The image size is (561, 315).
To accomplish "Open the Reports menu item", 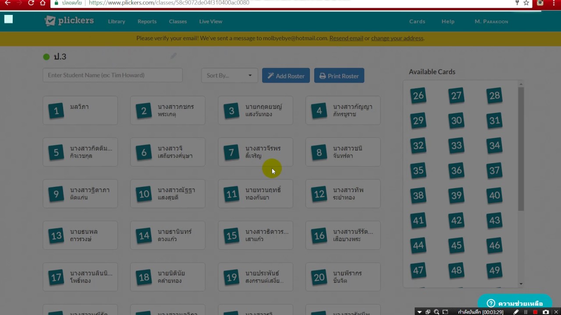I will tap(147, 21).
